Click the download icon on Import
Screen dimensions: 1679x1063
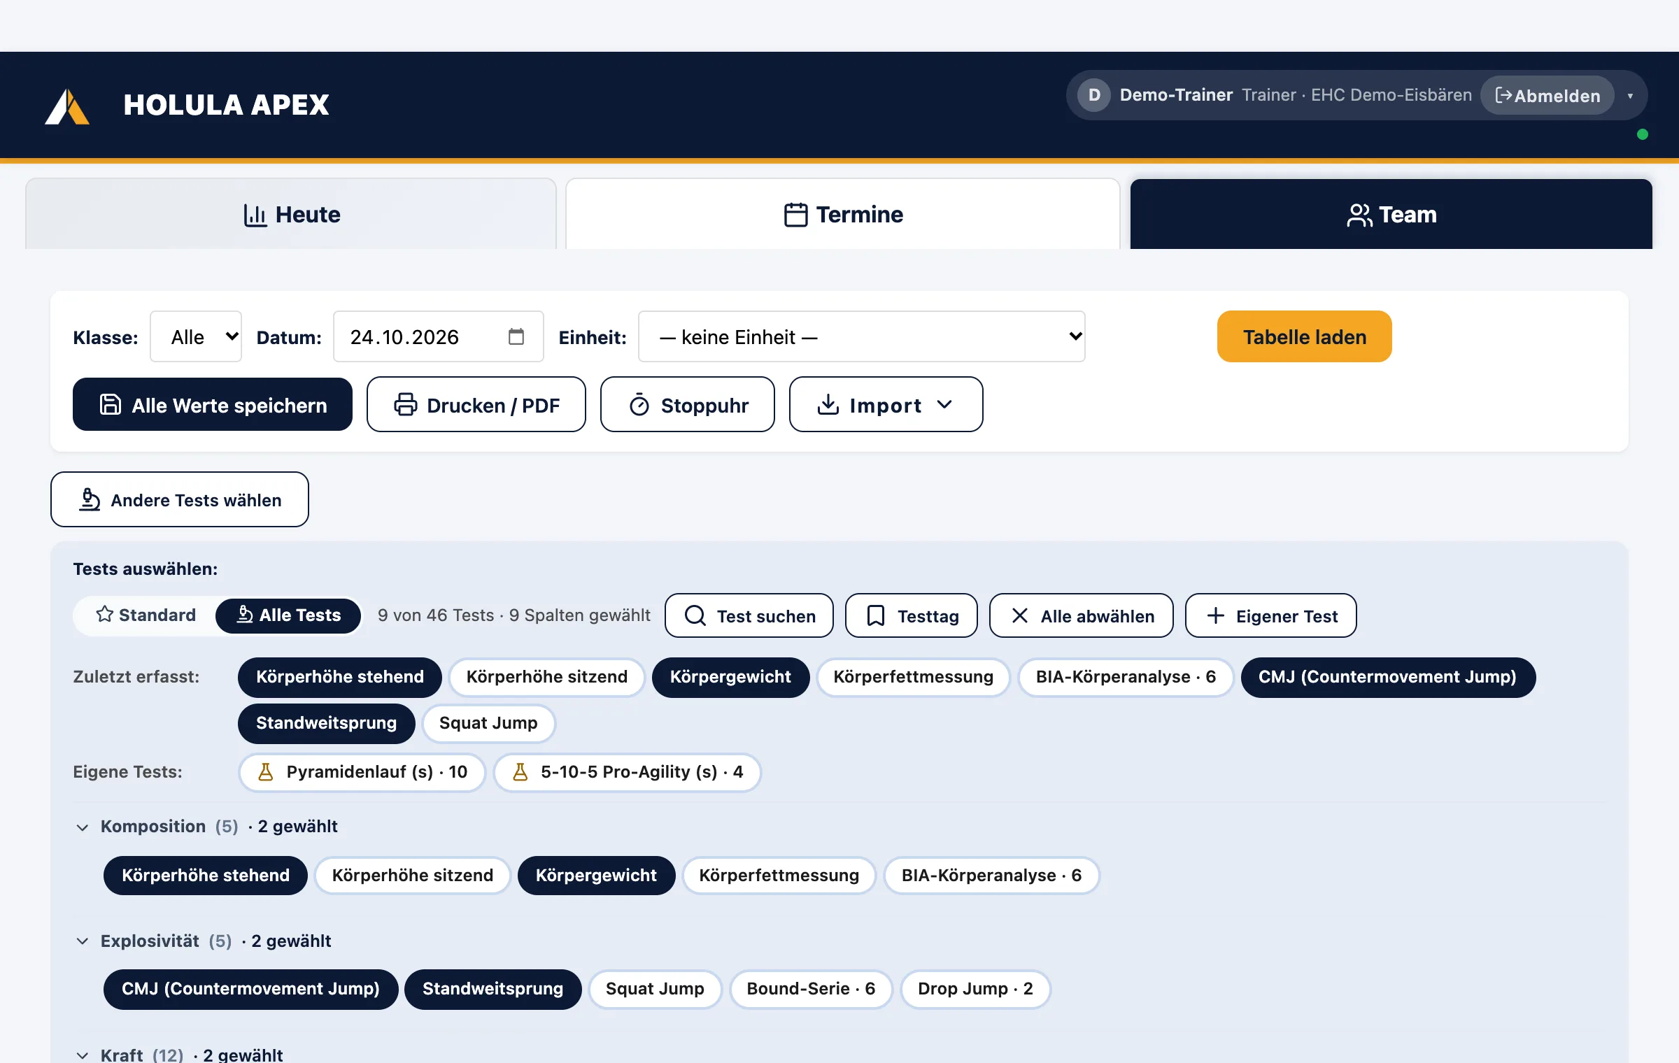[x=828, y=404]
